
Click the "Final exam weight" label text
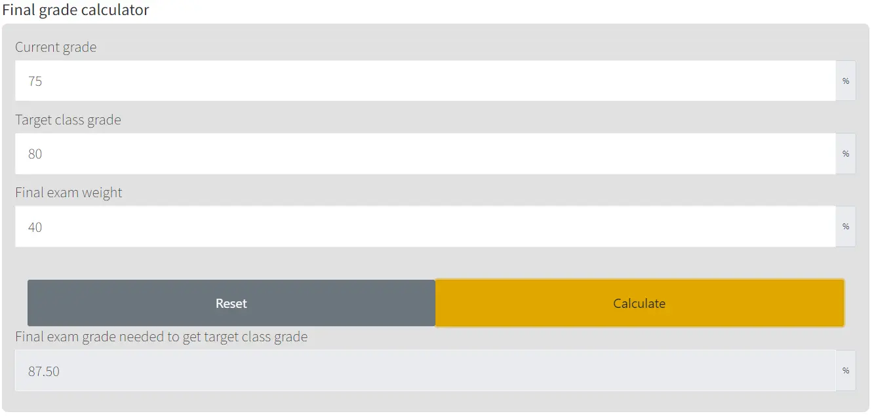pyautogui.click(x=69, y=193)
